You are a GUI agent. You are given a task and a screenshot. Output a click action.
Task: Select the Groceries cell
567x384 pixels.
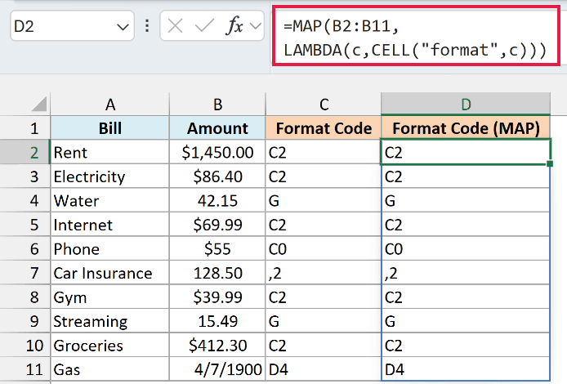(x=110, y=346)
